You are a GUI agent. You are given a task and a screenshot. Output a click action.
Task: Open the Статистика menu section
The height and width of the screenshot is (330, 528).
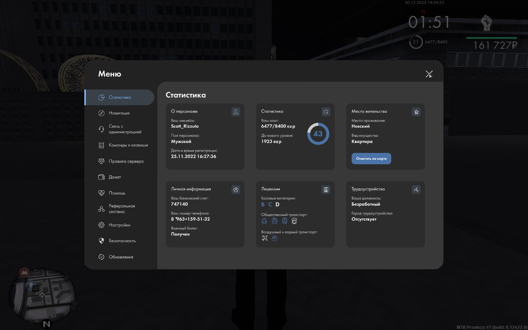[x=120, y=97]
